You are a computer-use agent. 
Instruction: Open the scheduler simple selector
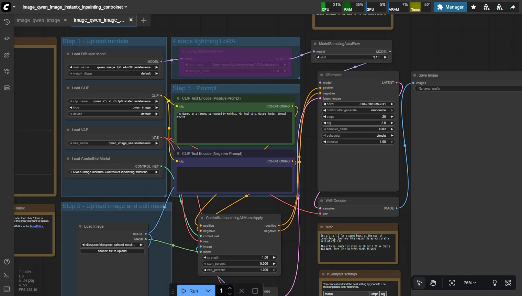point(358,136)
